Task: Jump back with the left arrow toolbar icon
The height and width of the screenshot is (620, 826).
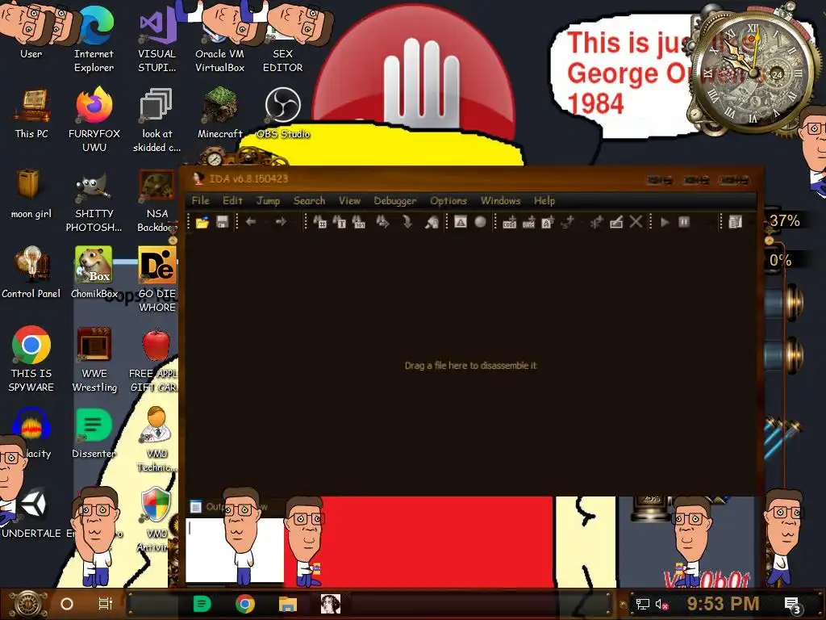Action: (x=251, y=222)
